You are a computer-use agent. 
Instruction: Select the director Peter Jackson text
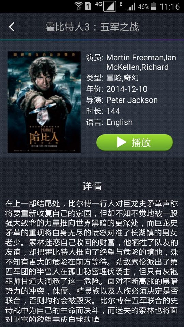[x=132, y=100]
